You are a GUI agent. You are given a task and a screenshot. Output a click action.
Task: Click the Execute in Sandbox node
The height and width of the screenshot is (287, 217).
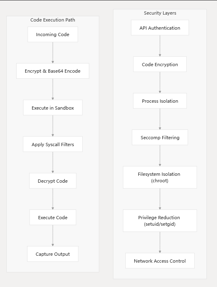[53, 108]
